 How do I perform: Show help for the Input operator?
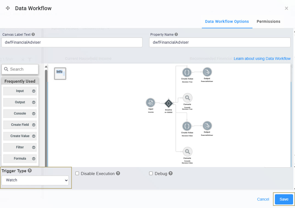(x=34, y=91)
